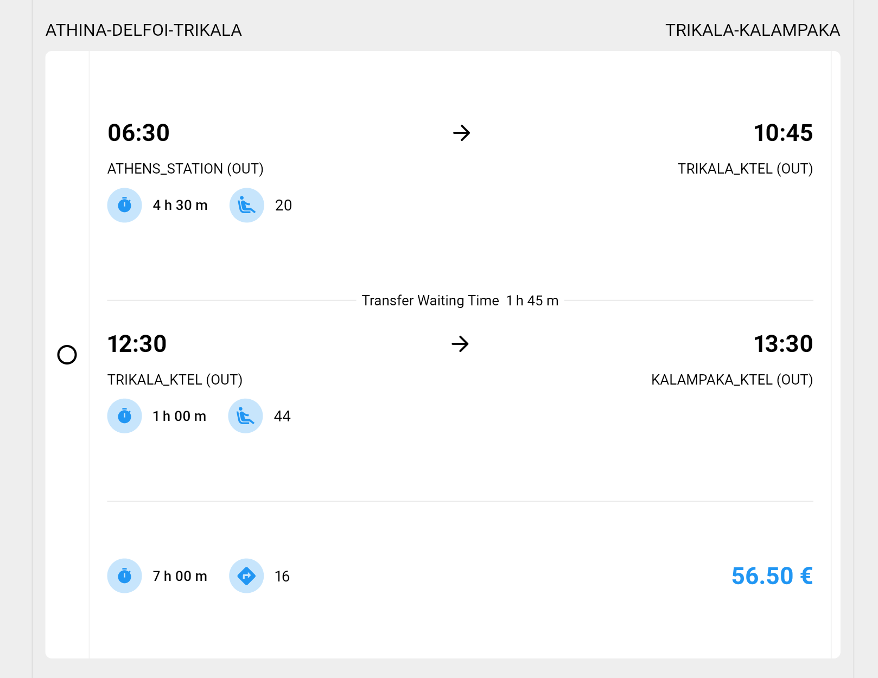
Task: Click the 56.50 € price
Action: [x=772, y=576]
